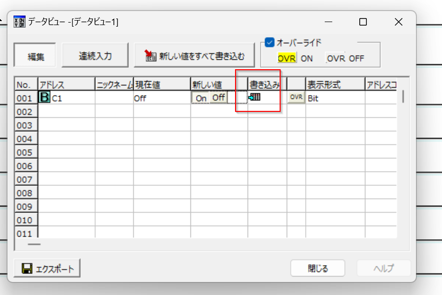Toggle the オーバーライド checkbox
The height and width of the screenshot is (295, 442).
[270, 42]
